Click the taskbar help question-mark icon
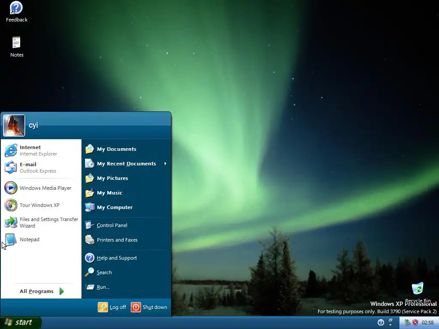 [x=381, y=323]
